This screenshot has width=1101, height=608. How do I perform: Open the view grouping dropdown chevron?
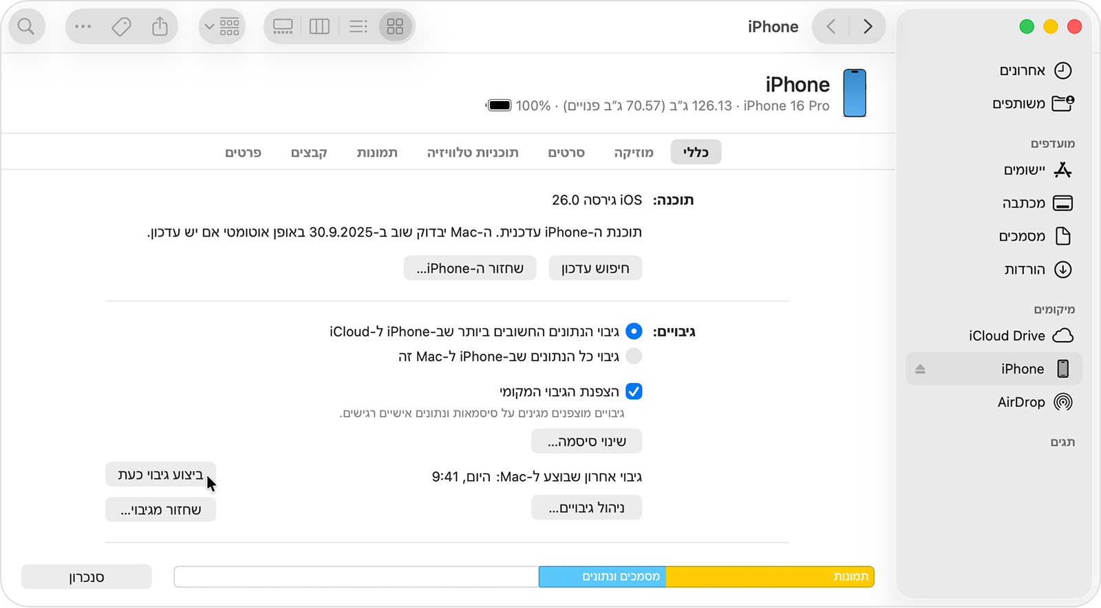(x=209, y=26)
